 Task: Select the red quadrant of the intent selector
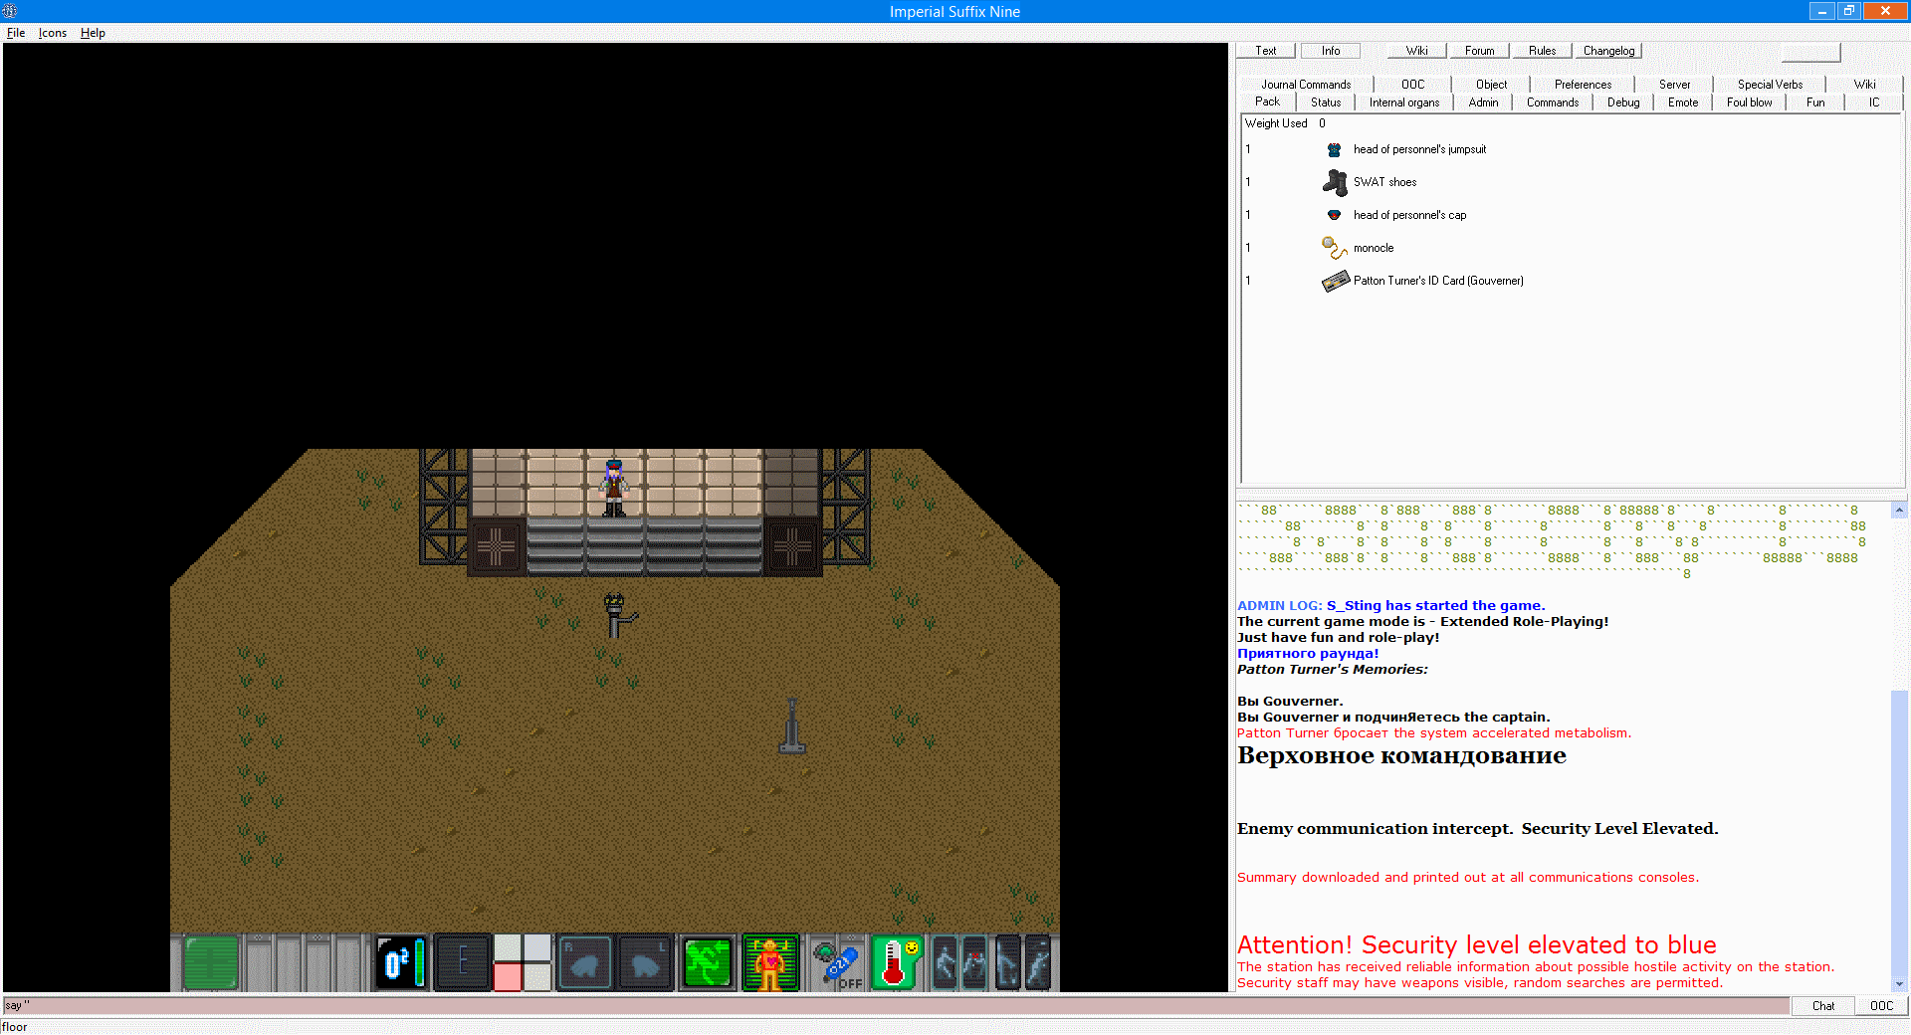508,977
